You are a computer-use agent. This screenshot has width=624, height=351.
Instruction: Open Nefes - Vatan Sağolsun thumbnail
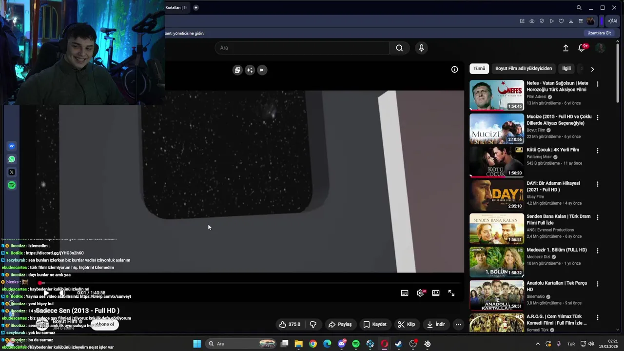[x=497, y=95]
